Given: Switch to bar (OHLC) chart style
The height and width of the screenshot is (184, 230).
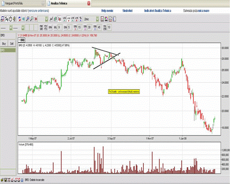Looking at the screenshot, I should pyautogui.click(x=55, y=19).
